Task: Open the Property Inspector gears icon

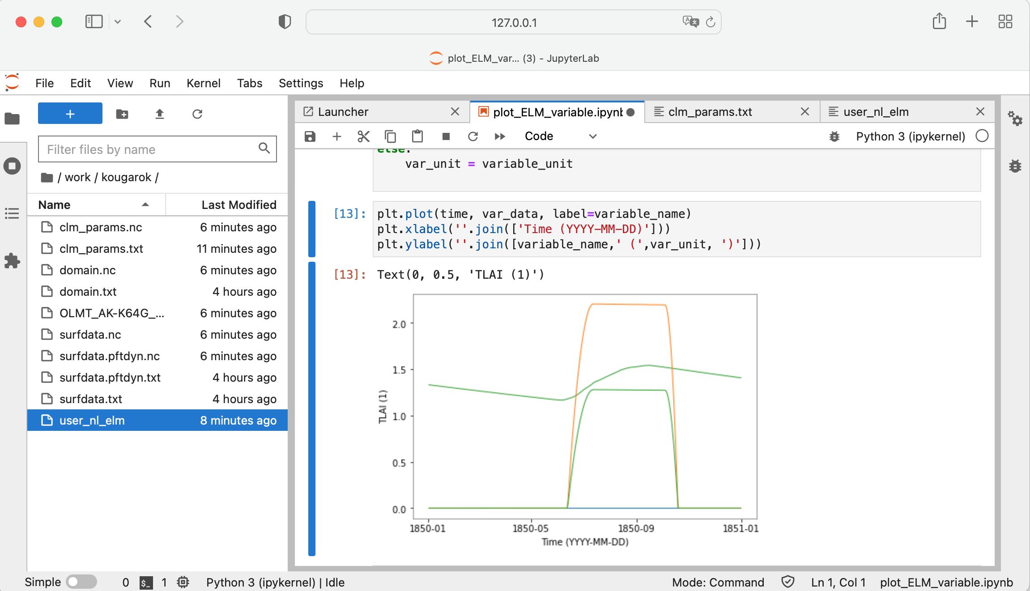Action: pos(1015,119)
